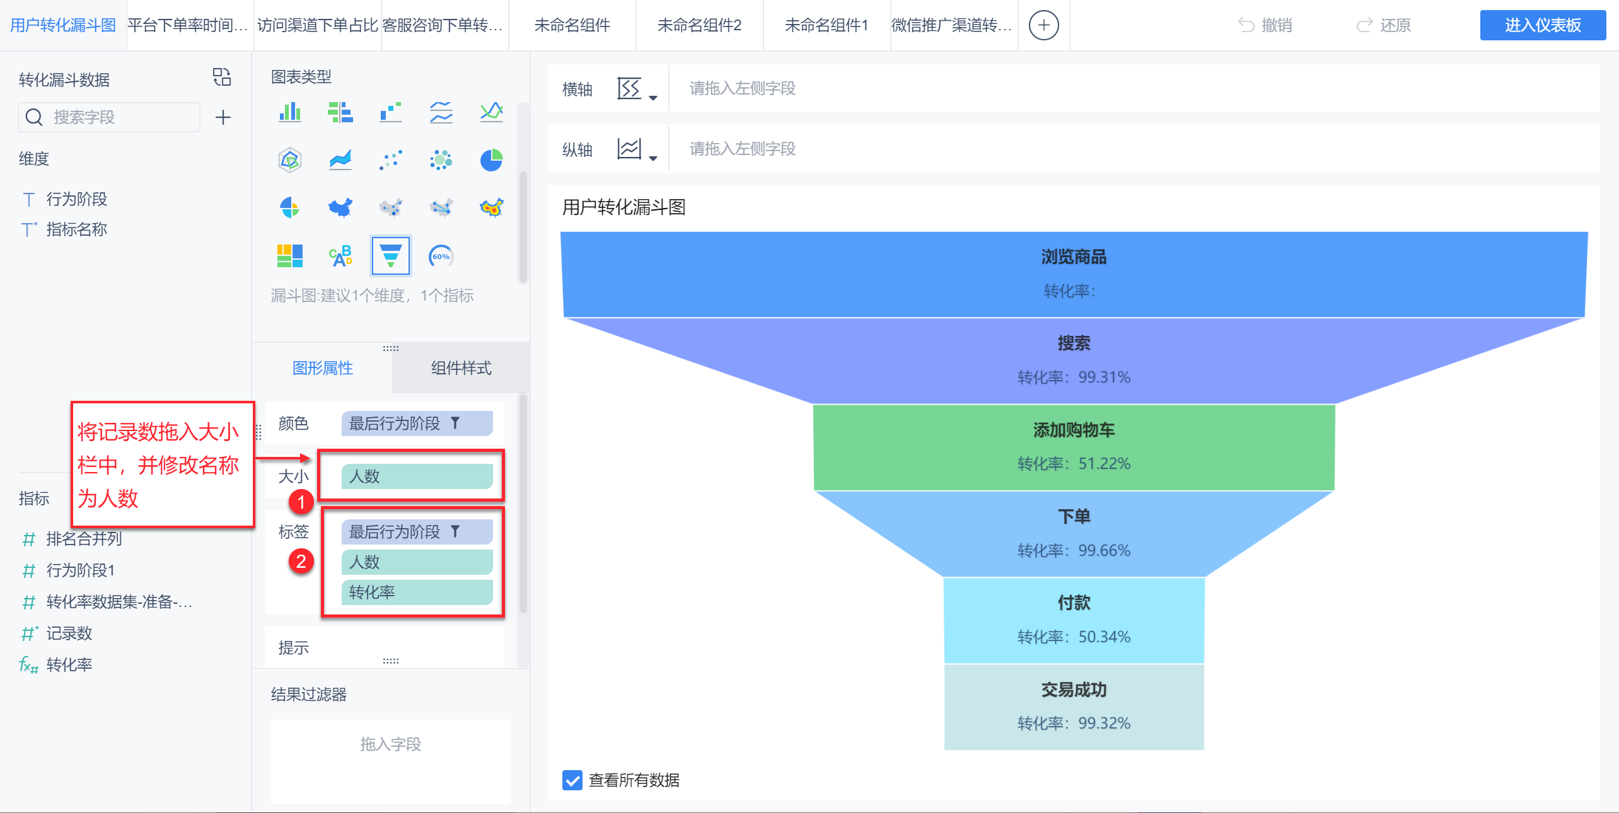Click the add new component plus circle
The image size is (1619, 813).
click(1043, 25)
